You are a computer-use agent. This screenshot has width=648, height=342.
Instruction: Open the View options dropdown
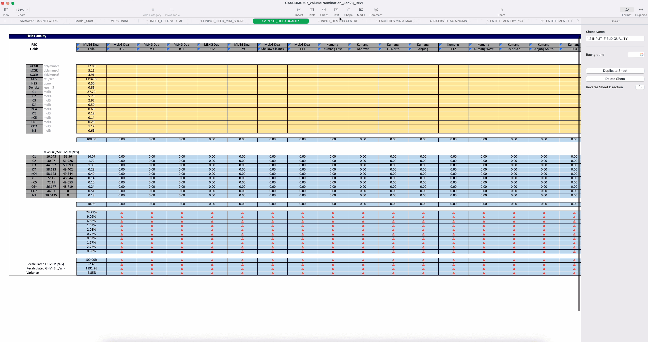[6, 10]
